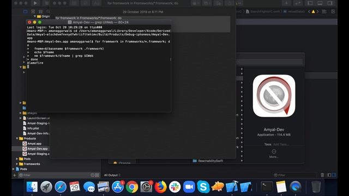Image resolution: width=349 pixels, height=196 pixels.
Task: Click the terminal window title proxy icon
Action: 70,22
